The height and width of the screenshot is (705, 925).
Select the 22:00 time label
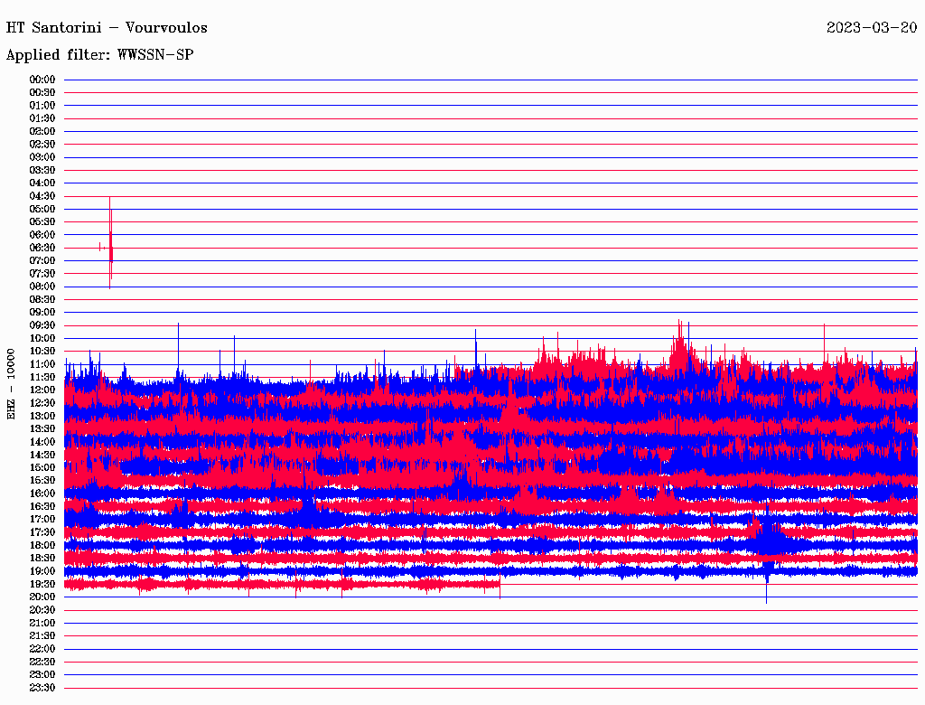42,648
